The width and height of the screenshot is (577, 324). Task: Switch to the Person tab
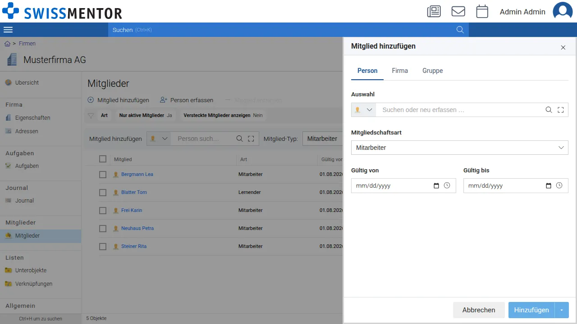pos(367,71)
